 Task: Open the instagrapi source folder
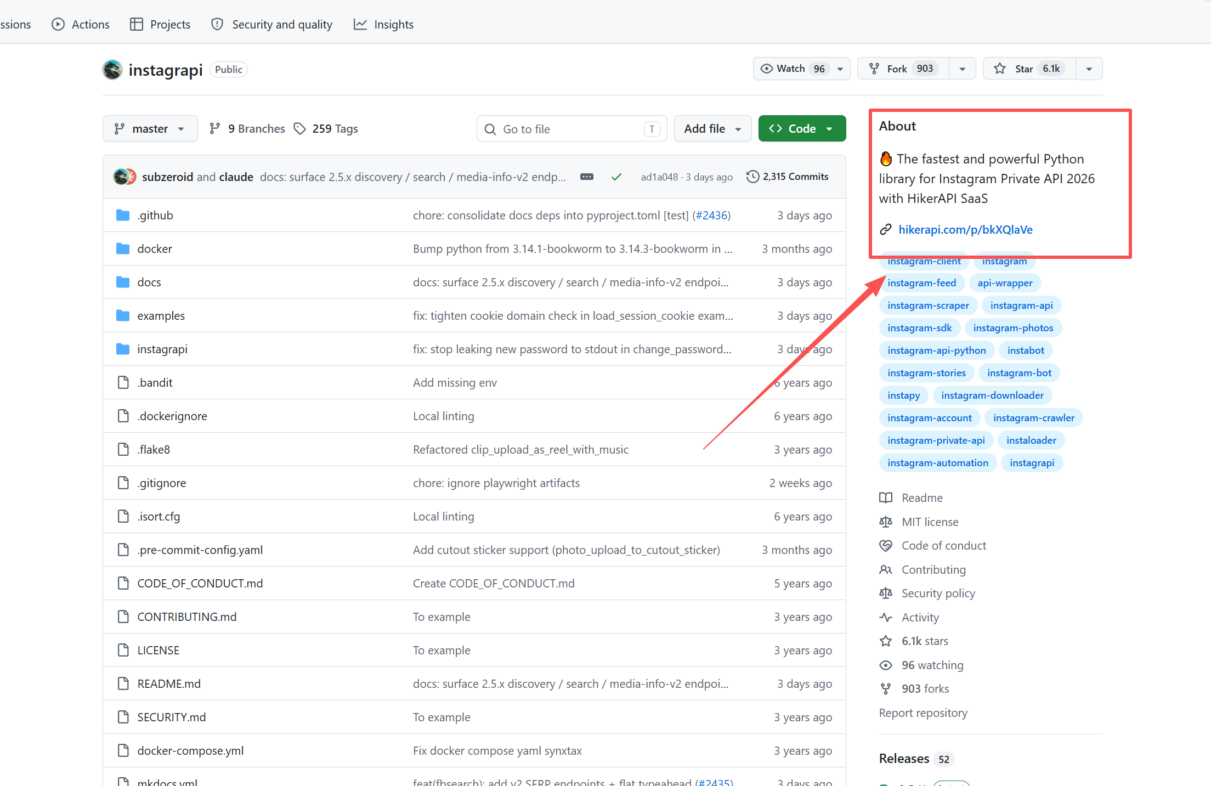click(162, 349)
